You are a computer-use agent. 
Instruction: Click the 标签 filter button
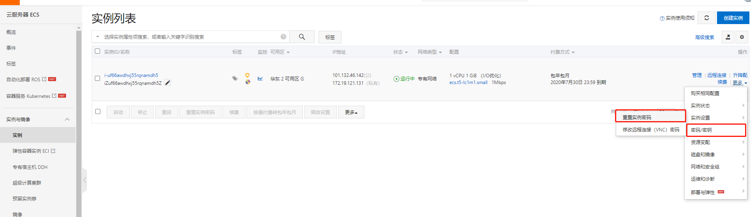coord(330,37)
